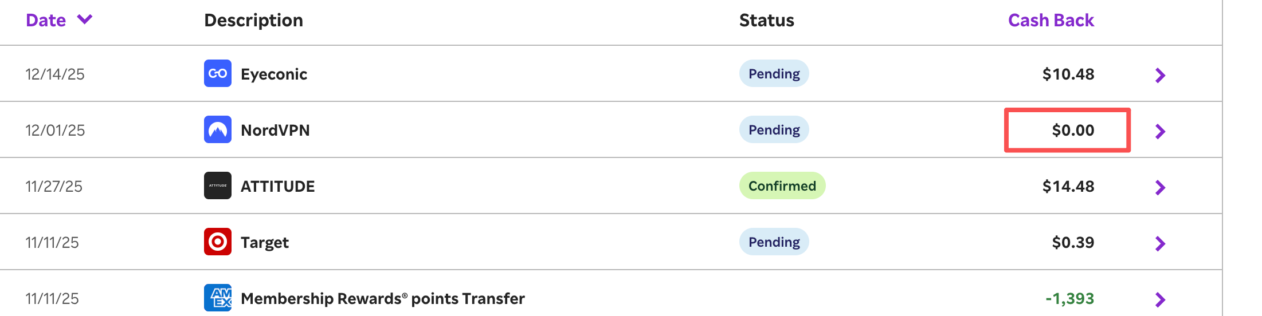The image size is (1262, 316).
Task: Expand NordVPN transaction with chevron arrow
Action: [1160, 131]
